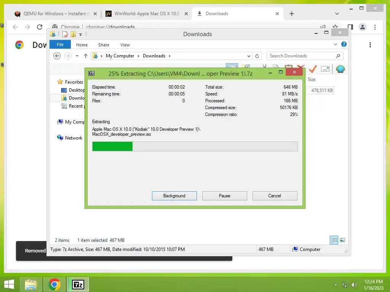Open Chrome main menu three dots
The width and height of the screenshot is (390, 292).
click(375, 27)
